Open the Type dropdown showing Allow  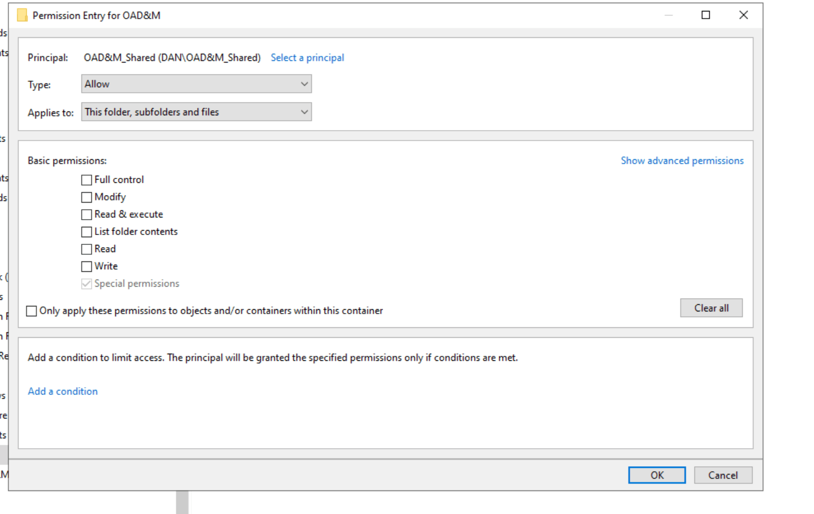tap(196, 84)
